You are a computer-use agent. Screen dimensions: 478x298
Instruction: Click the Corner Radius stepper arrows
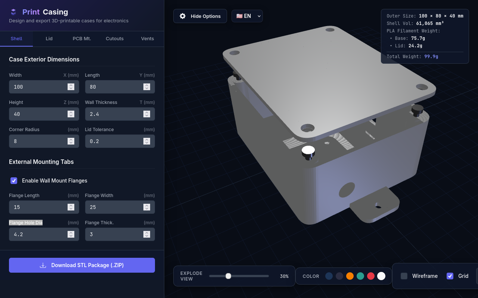(x=71, y=141)
